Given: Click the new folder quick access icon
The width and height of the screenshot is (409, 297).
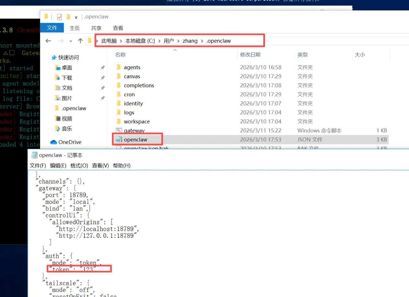Looking at the screenshot, I should click(x=68, y=17).
